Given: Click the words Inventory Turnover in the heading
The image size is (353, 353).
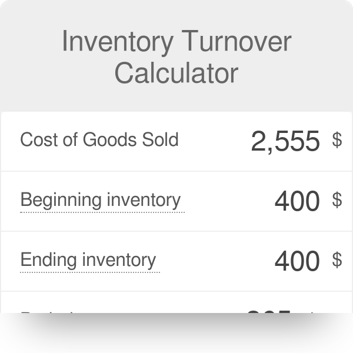Looking at the screenshot, I should coord(176,42).
